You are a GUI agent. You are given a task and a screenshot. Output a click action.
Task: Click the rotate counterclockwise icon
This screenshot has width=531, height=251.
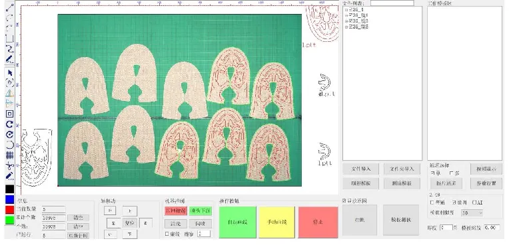[9, 135]
